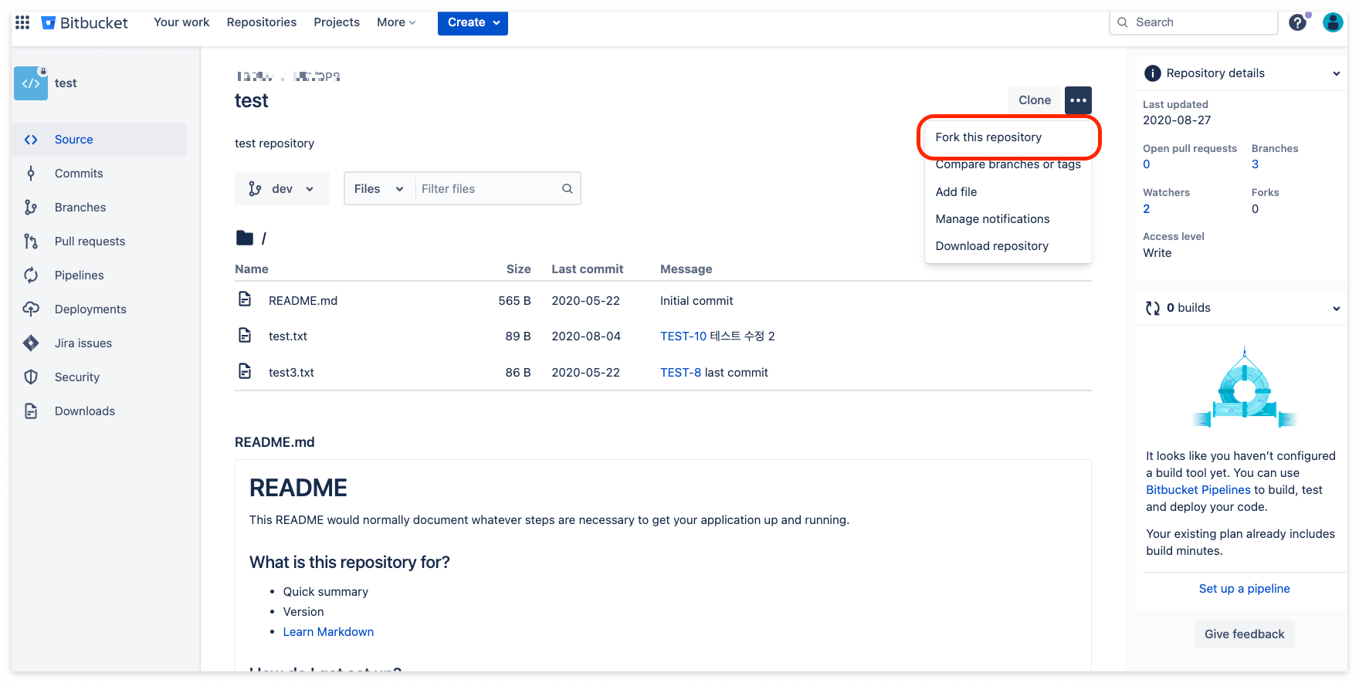The height and width of the screenshot is (683, 1359).
Task: Choose Download repository
Action: coord(1008,246)
